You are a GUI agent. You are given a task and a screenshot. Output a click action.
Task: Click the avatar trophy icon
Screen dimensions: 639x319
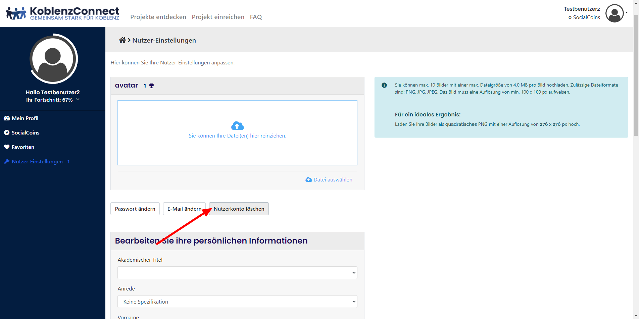click(x=151, y=86)
